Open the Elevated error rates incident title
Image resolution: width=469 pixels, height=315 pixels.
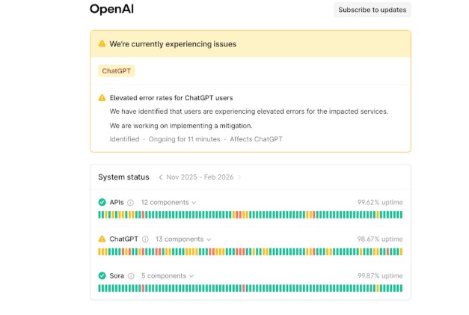(172, 98)
